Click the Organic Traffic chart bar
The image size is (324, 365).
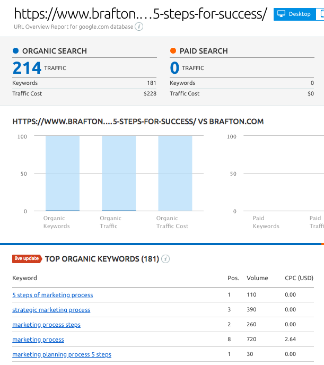[x=119, y=173]
